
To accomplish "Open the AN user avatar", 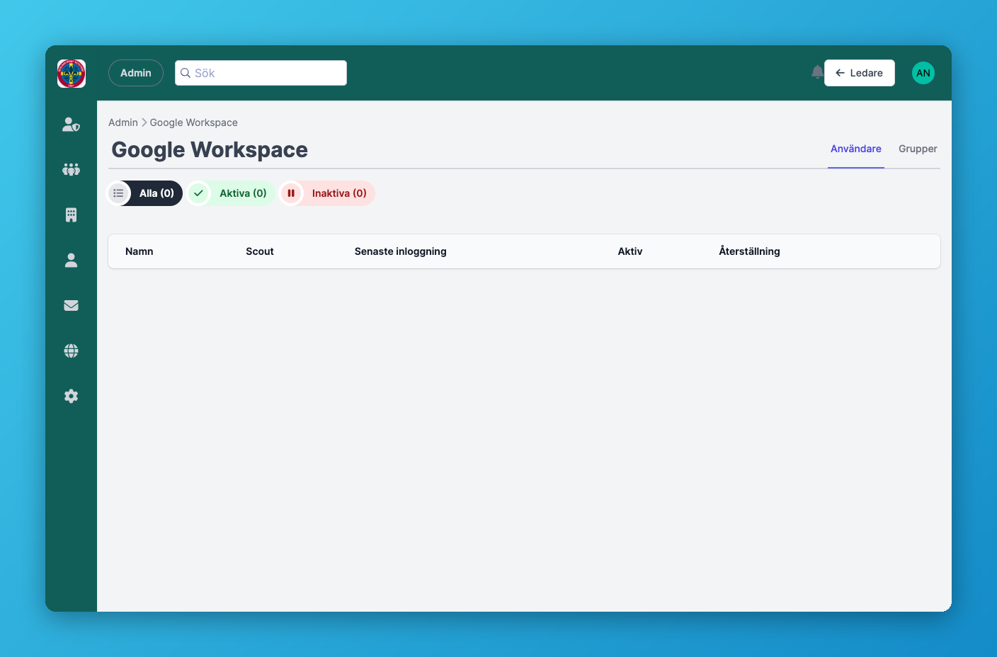I will [923, 73].
